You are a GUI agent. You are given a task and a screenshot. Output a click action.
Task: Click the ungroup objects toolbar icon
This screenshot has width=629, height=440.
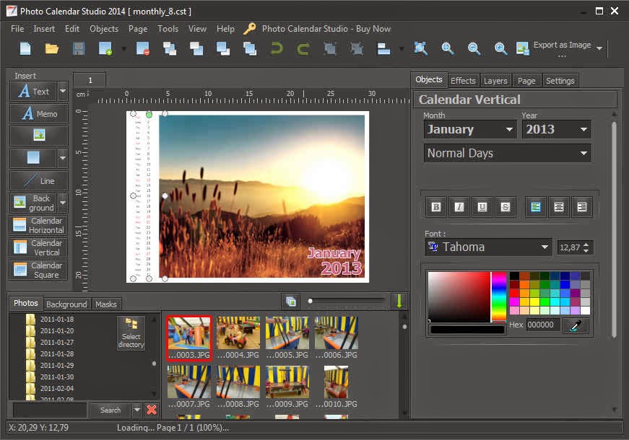click(356, 48)
